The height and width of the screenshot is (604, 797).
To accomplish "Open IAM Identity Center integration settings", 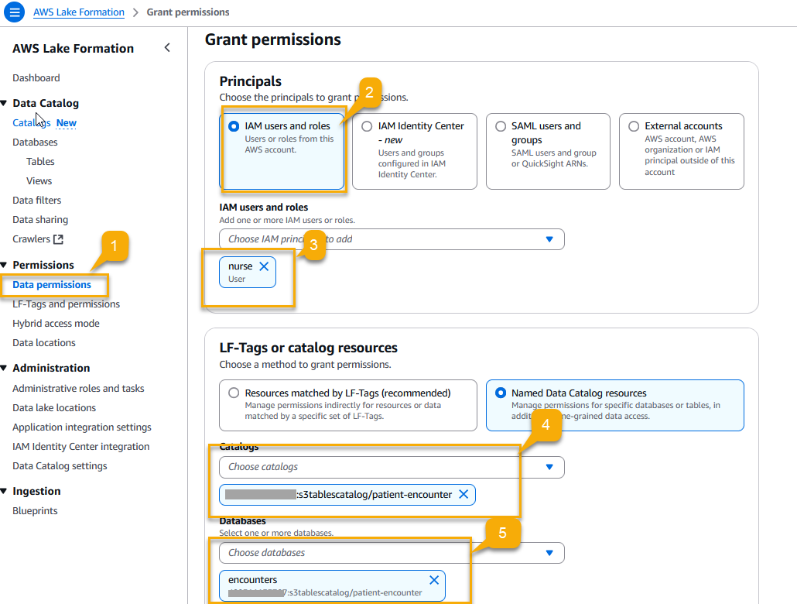I will tap(81, 446).
